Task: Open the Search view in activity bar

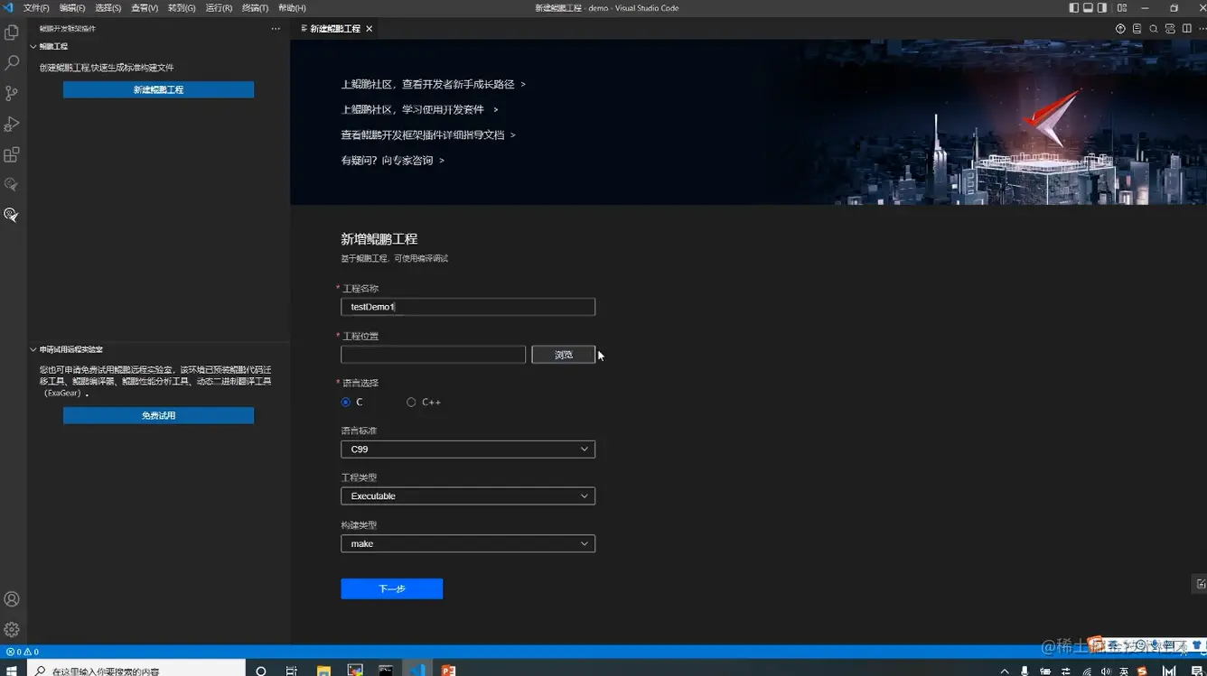Action: point(12,63)
